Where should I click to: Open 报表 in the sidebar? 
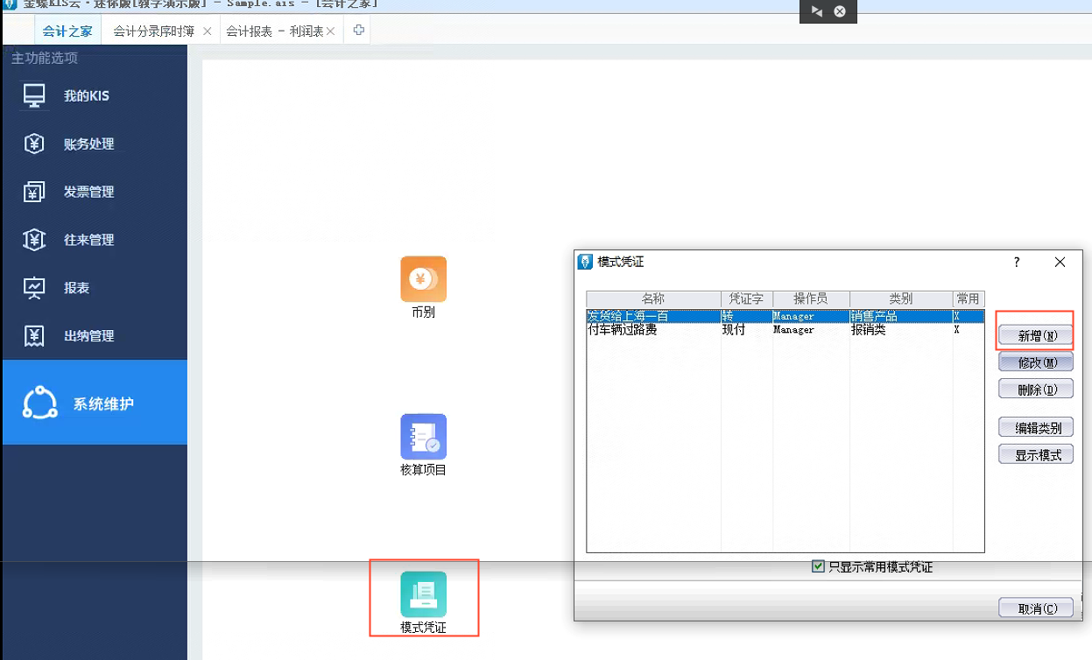(76, 288)
